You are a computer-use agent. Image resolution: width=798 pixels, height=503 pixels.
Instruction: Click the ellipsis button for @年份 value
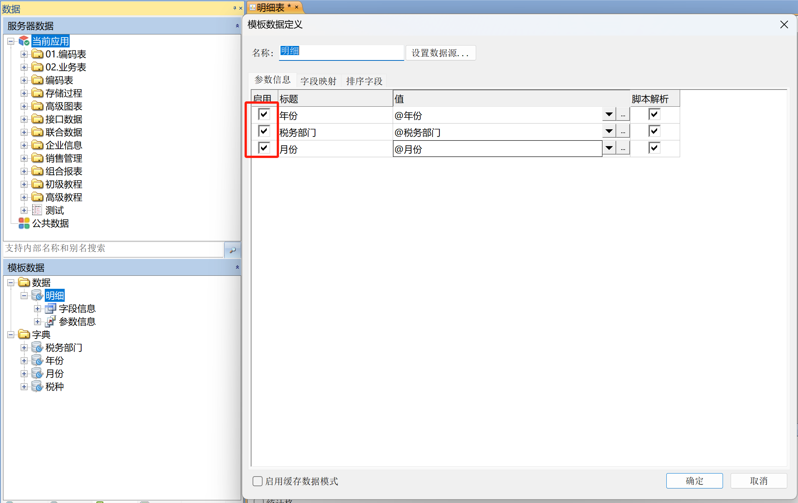(x=623, y=114)
